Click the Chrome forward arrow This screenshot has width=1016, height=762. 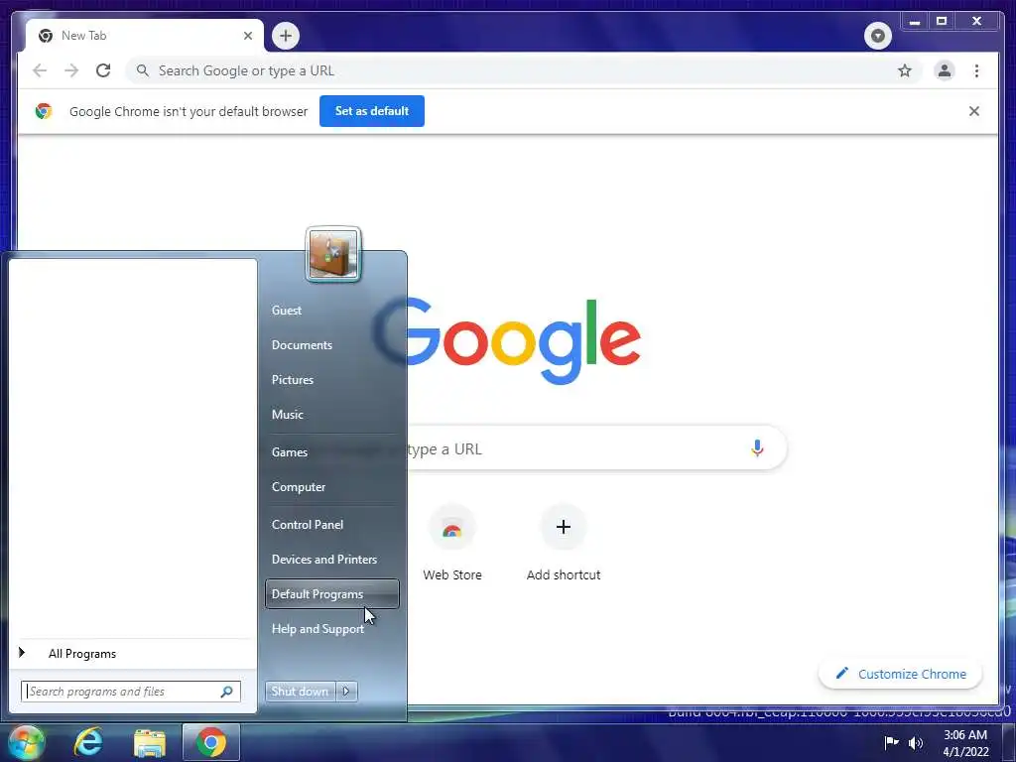click(x=71, y=70)
